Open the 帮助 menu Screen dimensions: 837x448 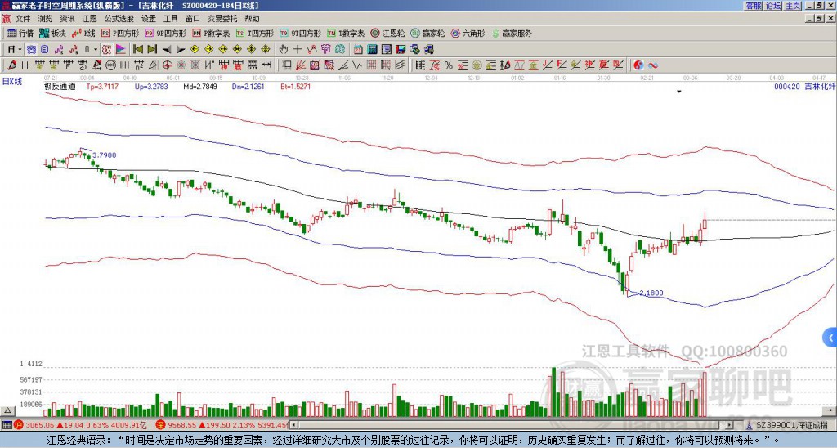[x=252, y=19]
